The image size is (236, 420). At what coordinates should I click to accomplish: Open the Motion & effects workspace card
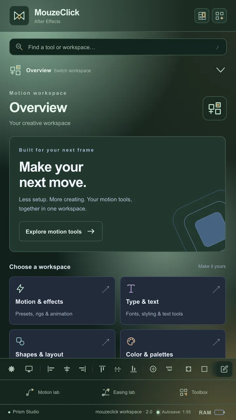coord(62,301)
